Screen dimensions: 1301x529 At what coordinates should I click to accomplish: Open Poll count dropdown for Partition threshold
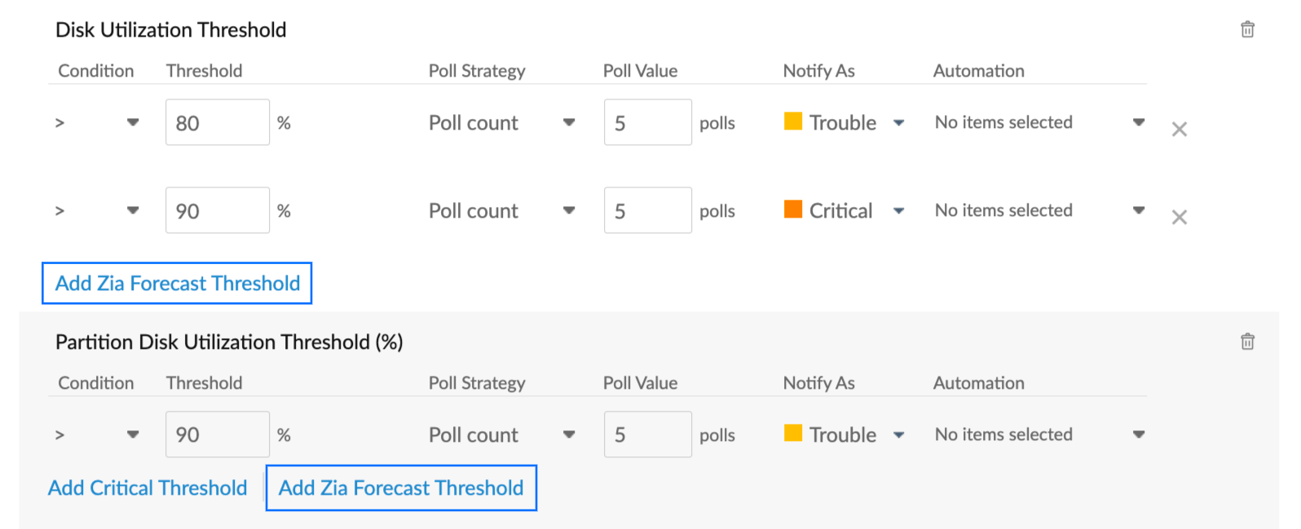(x=568, y=434)
